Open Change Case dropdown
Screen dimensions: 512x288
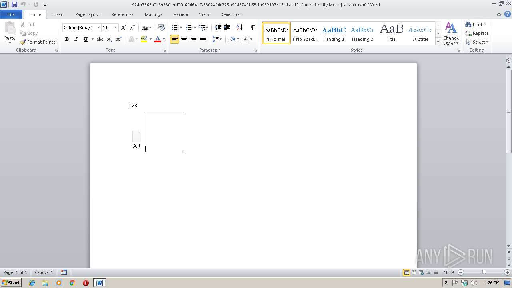click(x=147, y=28)
